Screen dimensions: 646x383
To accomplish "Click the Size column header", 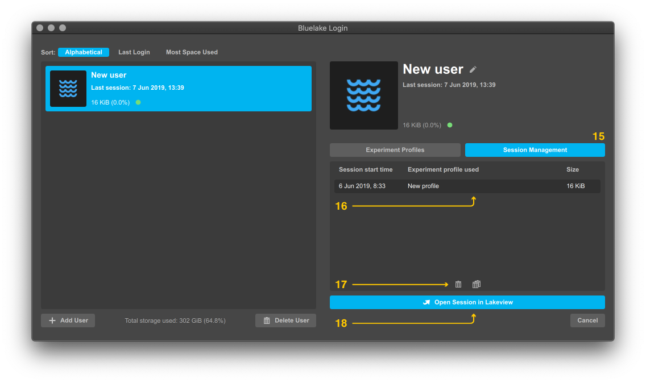I will [573, 169].
